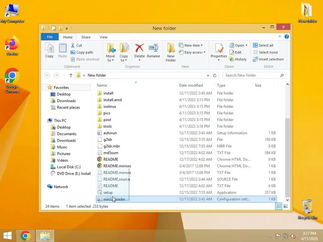The width and height of the screenshot is (323, 242).
Task: Click Edit in the Open group
Action: click(x=235, y=52)
